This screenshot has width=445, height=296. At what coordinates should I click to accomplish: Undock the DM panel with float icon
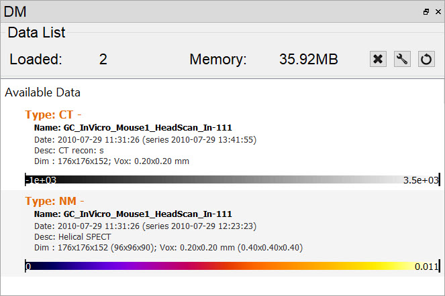click(x=426, y=11)
